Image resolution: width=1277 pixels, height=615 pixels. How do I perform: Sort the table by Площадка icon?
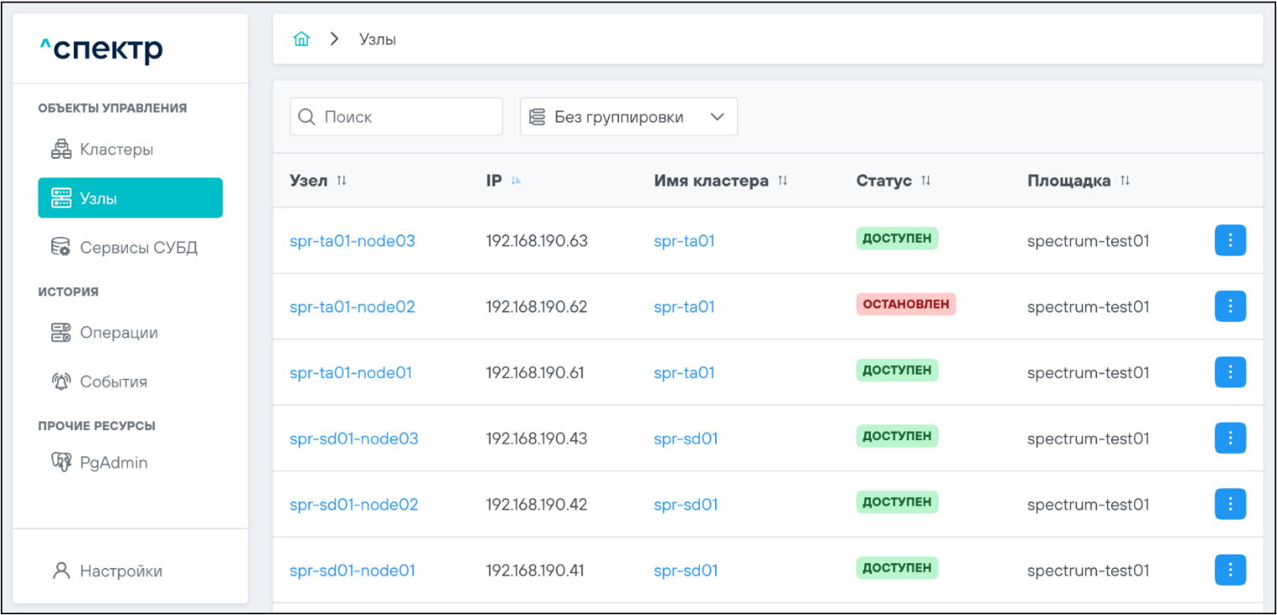point(1125,181)
